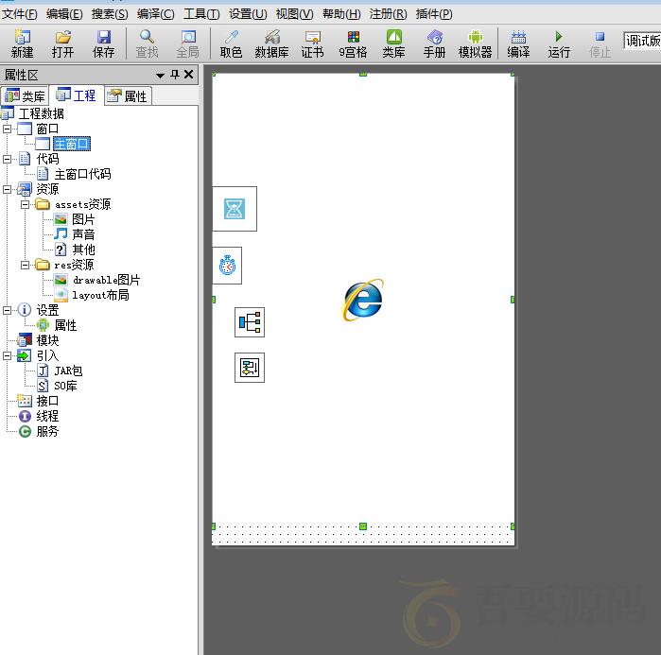Click the 停止 (Stop) toolbar icon
This screenshot has height=655, width=661.
point(600,43)
